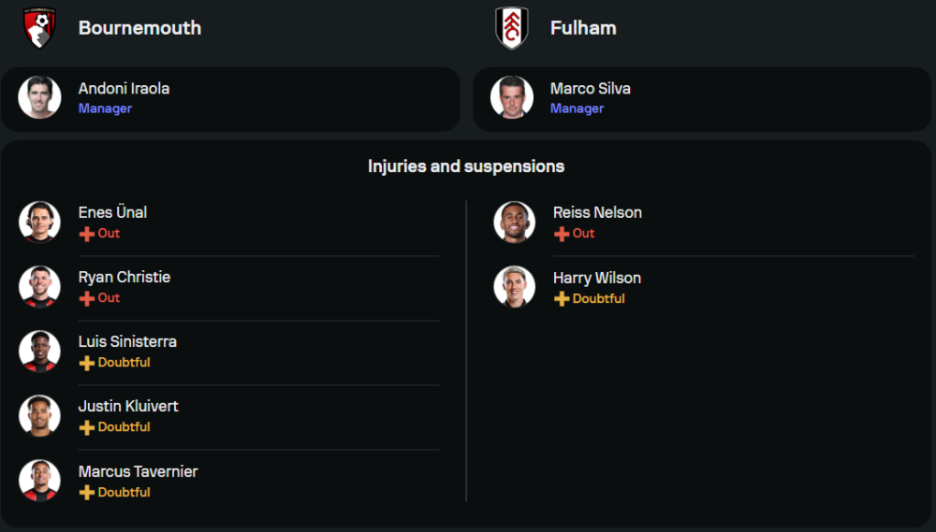Select Marcus Tavernier's player avatar

pyautogui.click(x=39, y=481)
